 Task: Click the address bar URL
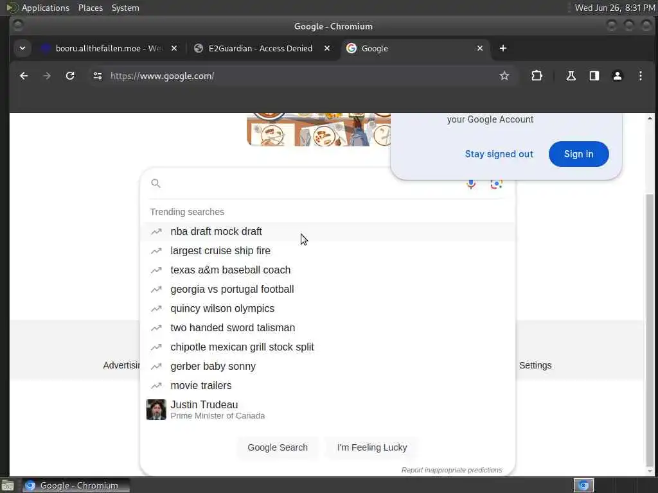click(163, 76)
